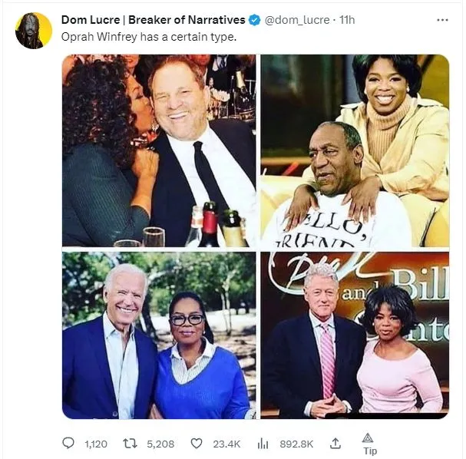This screenshot has width=466, height=459.
Task: Click the 11h timestamp
Action: tap(346, 20)
